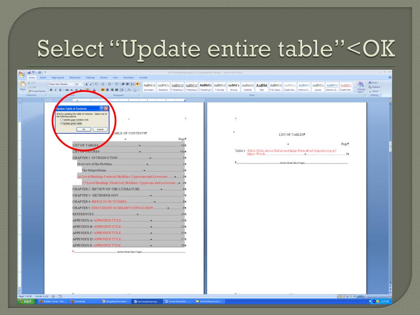
Task: Apply Bold formatting
Action: tap(51, 90)
